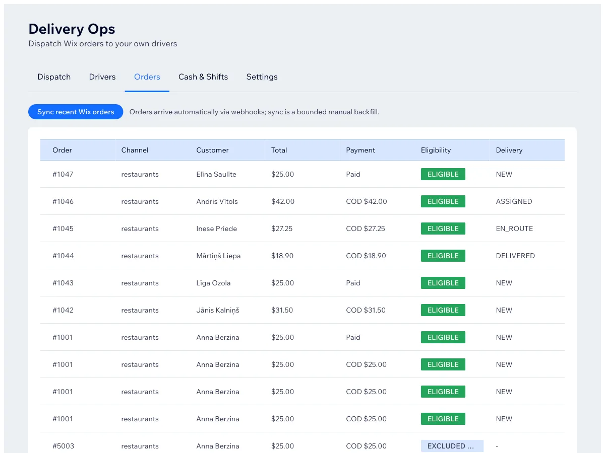Go to Cash & Shifts tab
Viewport: 605px width, 453px height.
coord(203,77)
